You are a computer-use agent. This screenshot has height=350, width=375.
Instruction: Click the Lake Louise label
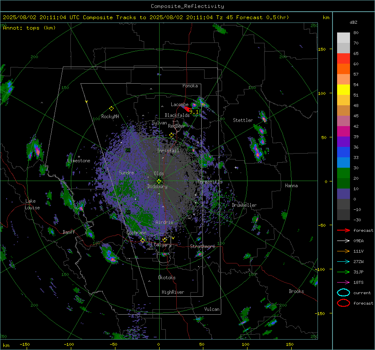pos(32,204)
